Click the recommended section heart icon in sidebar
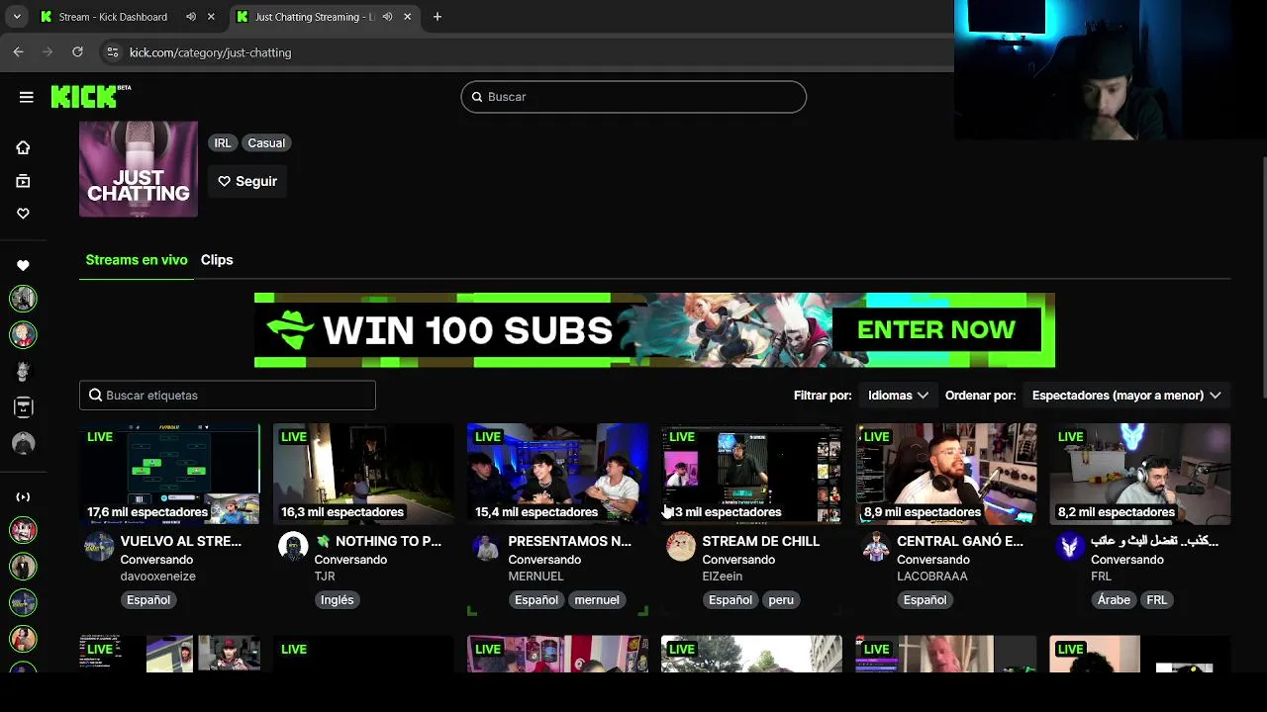 point(23,265)
